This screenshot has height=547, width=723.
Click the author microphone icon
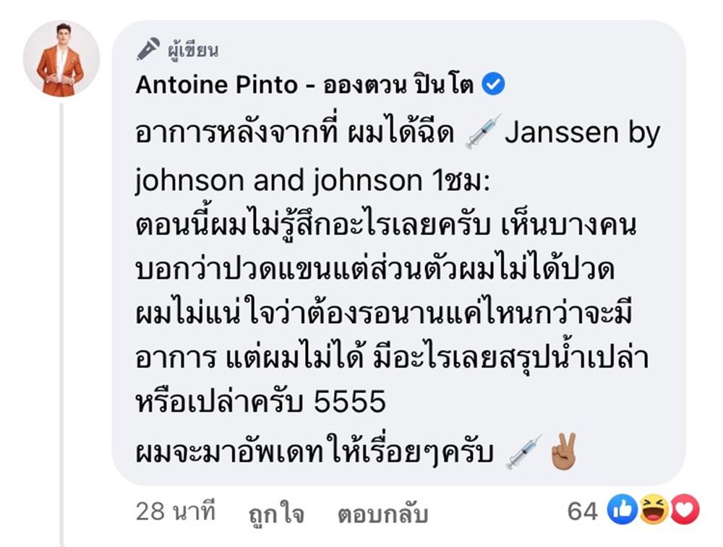[x=148, y=49]
